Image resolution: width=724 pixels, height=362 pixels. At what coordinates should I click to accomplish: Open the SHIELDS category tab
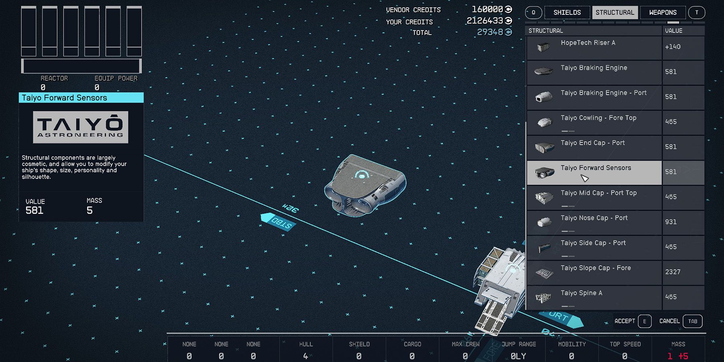click(x=567, y=12)
